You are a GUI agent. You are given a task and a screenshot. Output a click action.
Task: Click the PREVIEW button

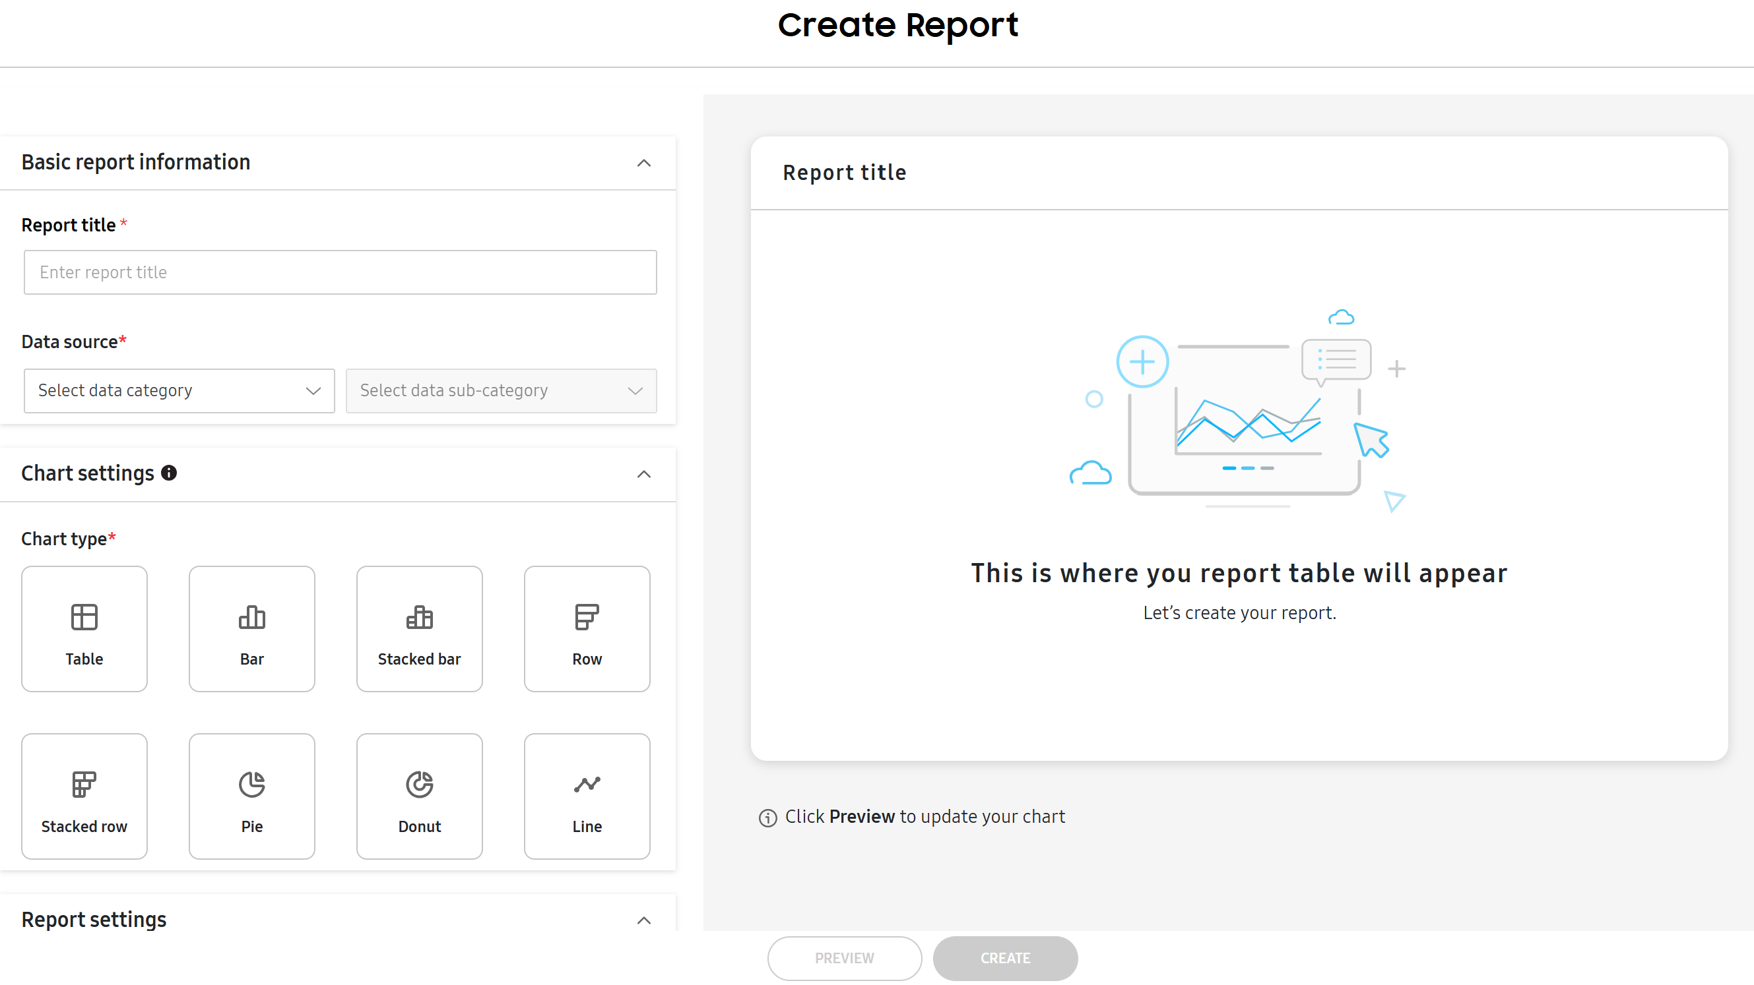tap(844, 958)
